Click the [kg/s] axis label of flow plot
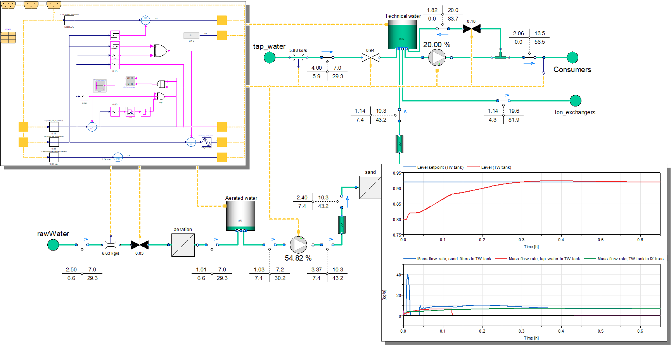The image size is (671, 345). (x=384, y=295)
